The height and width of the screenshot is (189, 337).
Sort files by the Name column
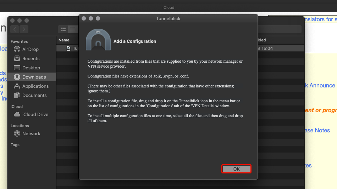click(64, 40)
